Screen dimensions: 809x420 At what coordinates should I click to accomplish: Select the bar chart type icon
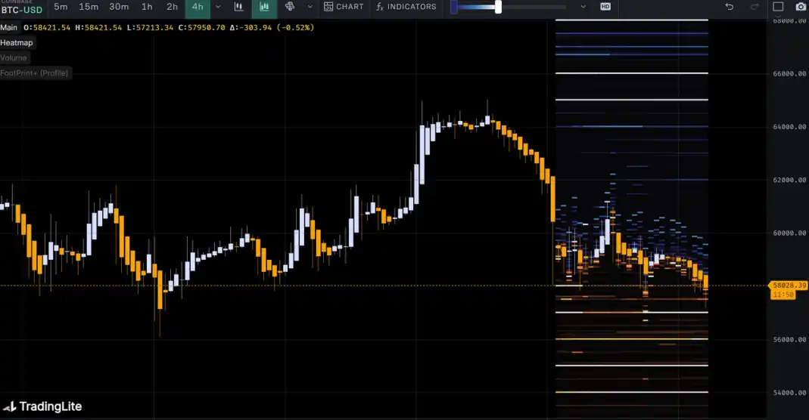pos(239,7)
